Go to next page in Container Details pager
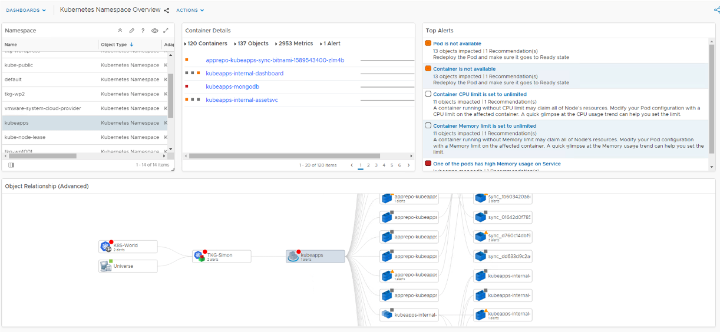 [x=408, y=165]
